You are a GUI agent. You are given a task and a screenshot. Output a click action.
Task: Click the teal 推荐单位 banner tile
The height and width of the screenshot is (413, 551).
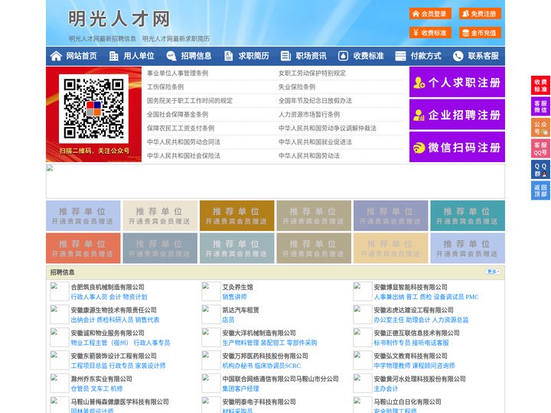point(468,216)
